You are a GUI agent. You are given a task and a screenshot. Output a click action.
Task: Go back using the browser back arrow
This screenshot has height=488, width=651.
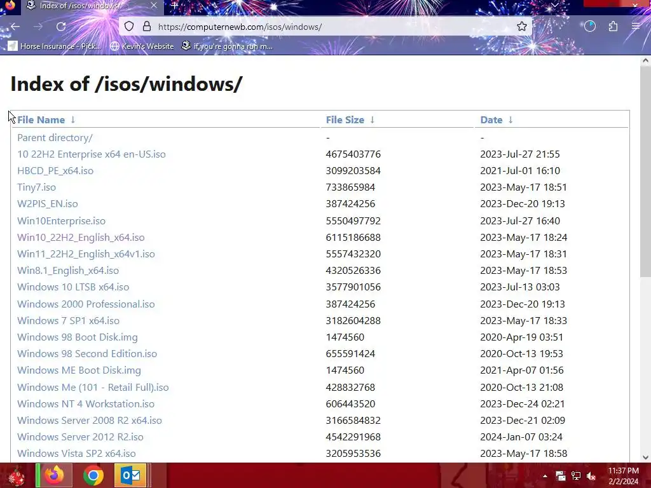point(15,27)
